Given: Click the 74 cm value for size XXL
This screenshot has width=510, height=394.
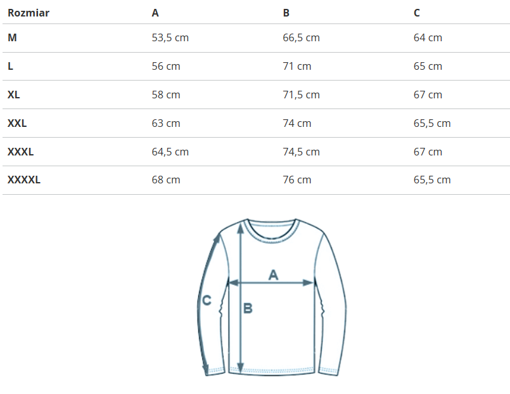Looking at the screenshot, I should click(296, 123).
